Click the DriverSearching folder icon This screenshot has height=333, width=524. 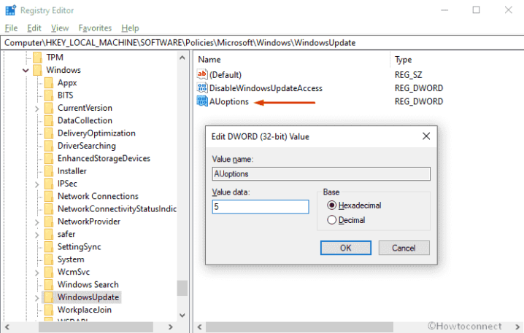tap(49, 146)
